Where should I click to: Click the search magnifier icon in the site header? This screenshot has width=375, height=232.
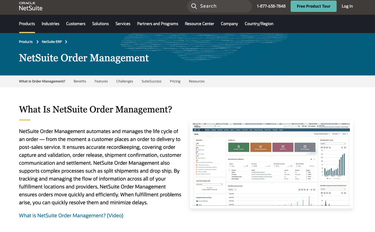[x=194, y=6]
